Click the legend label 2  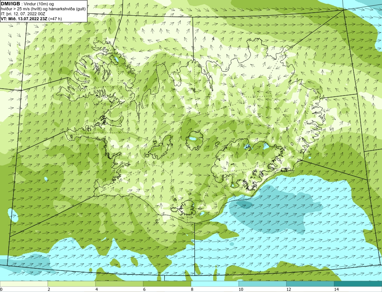tap(49, 289)
